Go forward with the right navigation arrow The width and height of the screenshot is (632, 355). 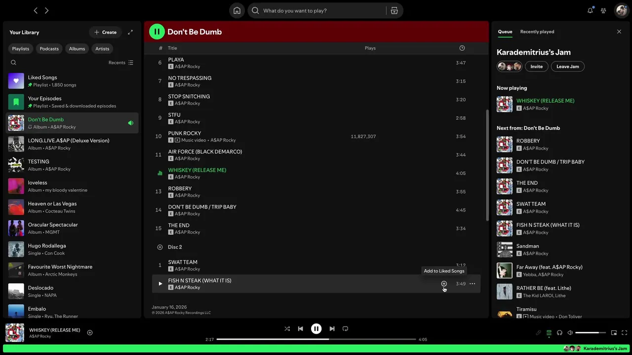tap(47, 10)
